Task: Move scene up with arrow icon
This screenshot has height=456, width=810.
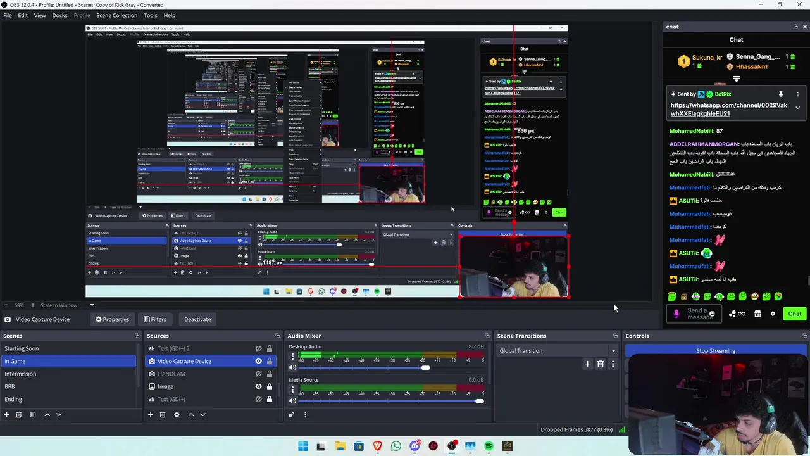Action: (47, 414)
